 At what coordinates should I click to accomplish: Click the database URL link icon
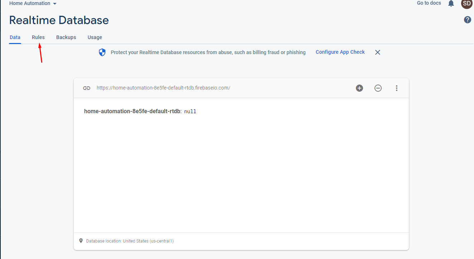pos(87,88)
